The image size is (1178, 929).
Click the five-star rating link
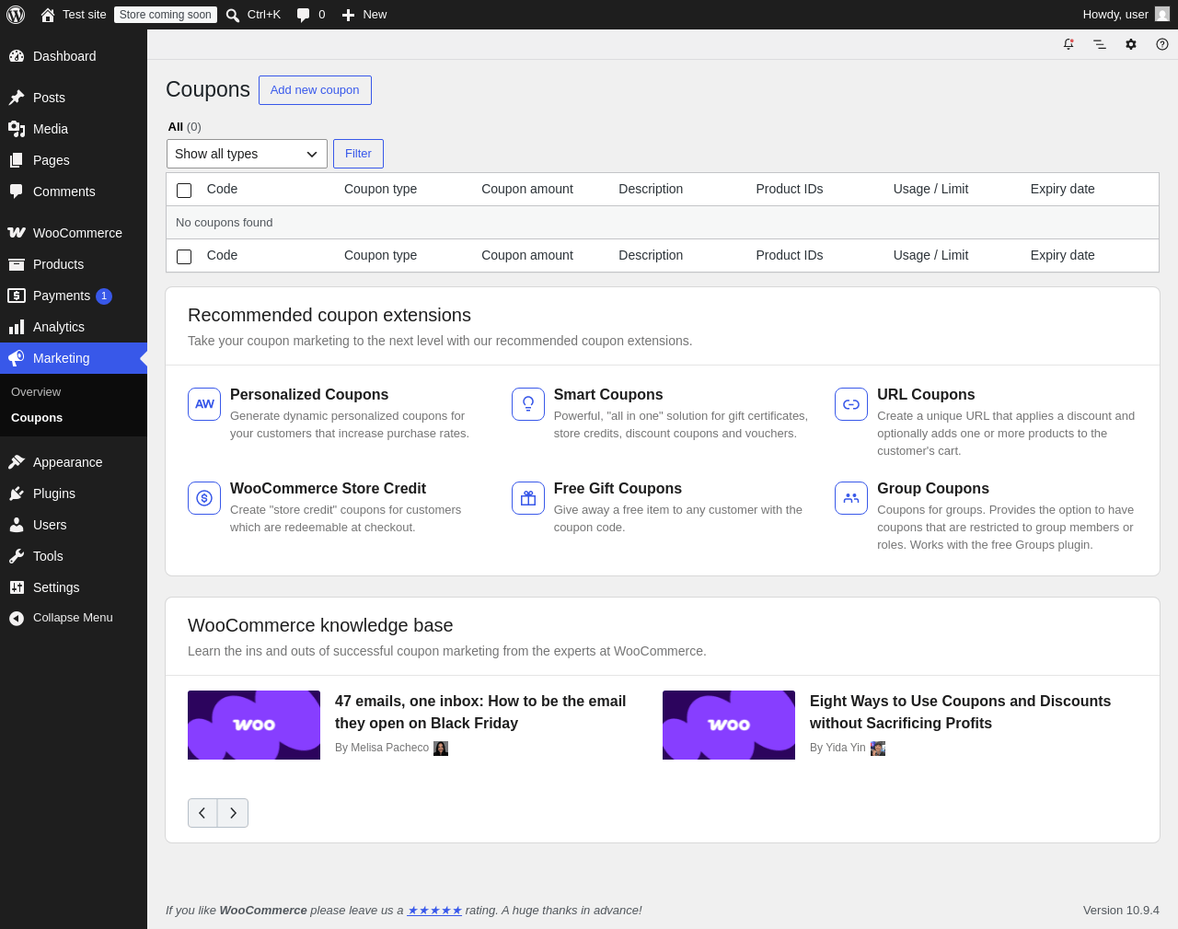coord(434,911)
